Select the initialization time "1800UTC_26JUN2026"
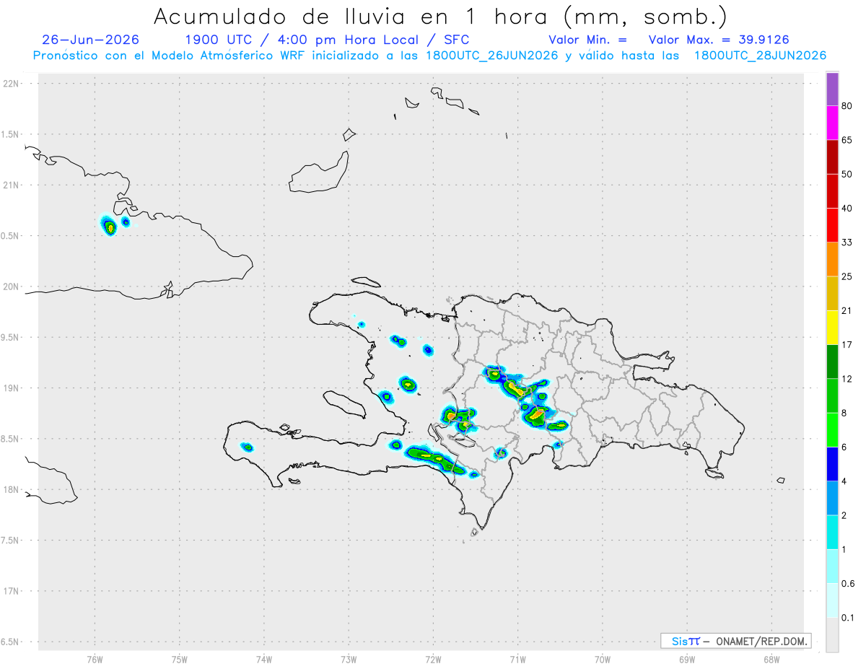Viewport: 866px width, 669px height. click(x=492, y=56)
